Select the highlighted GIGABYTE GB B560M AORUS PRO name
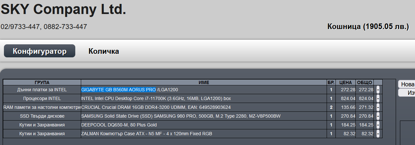 click(x=118, y=90)
